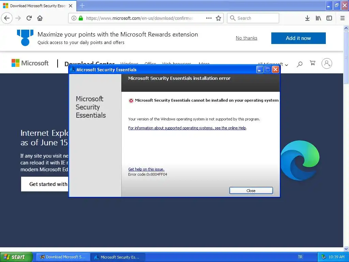This screenshot has width=349, height=262.
Task: Reload the page with the refresh icon
Action: 29,18
